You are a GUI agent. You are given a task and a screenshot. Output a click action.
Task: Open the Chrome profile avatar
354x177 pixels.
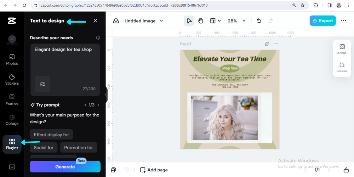coord(339,5)
